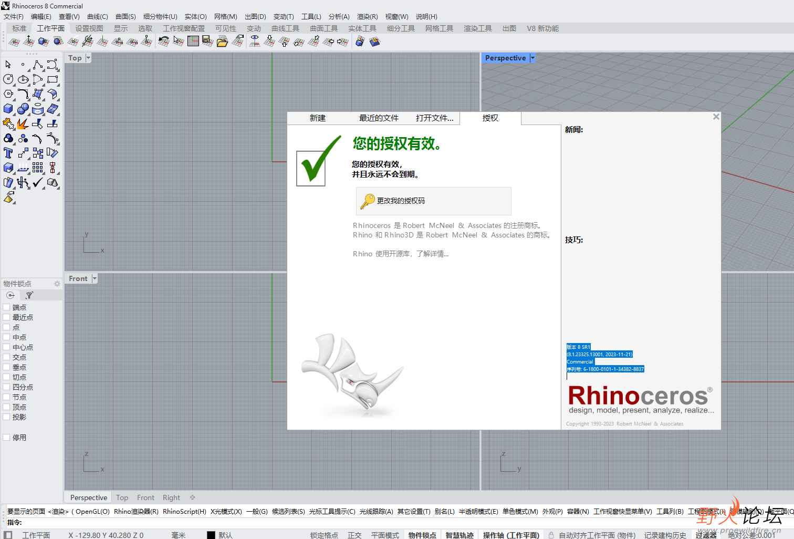
Task: Check the 投影 snap option
Action: point(6,417)
